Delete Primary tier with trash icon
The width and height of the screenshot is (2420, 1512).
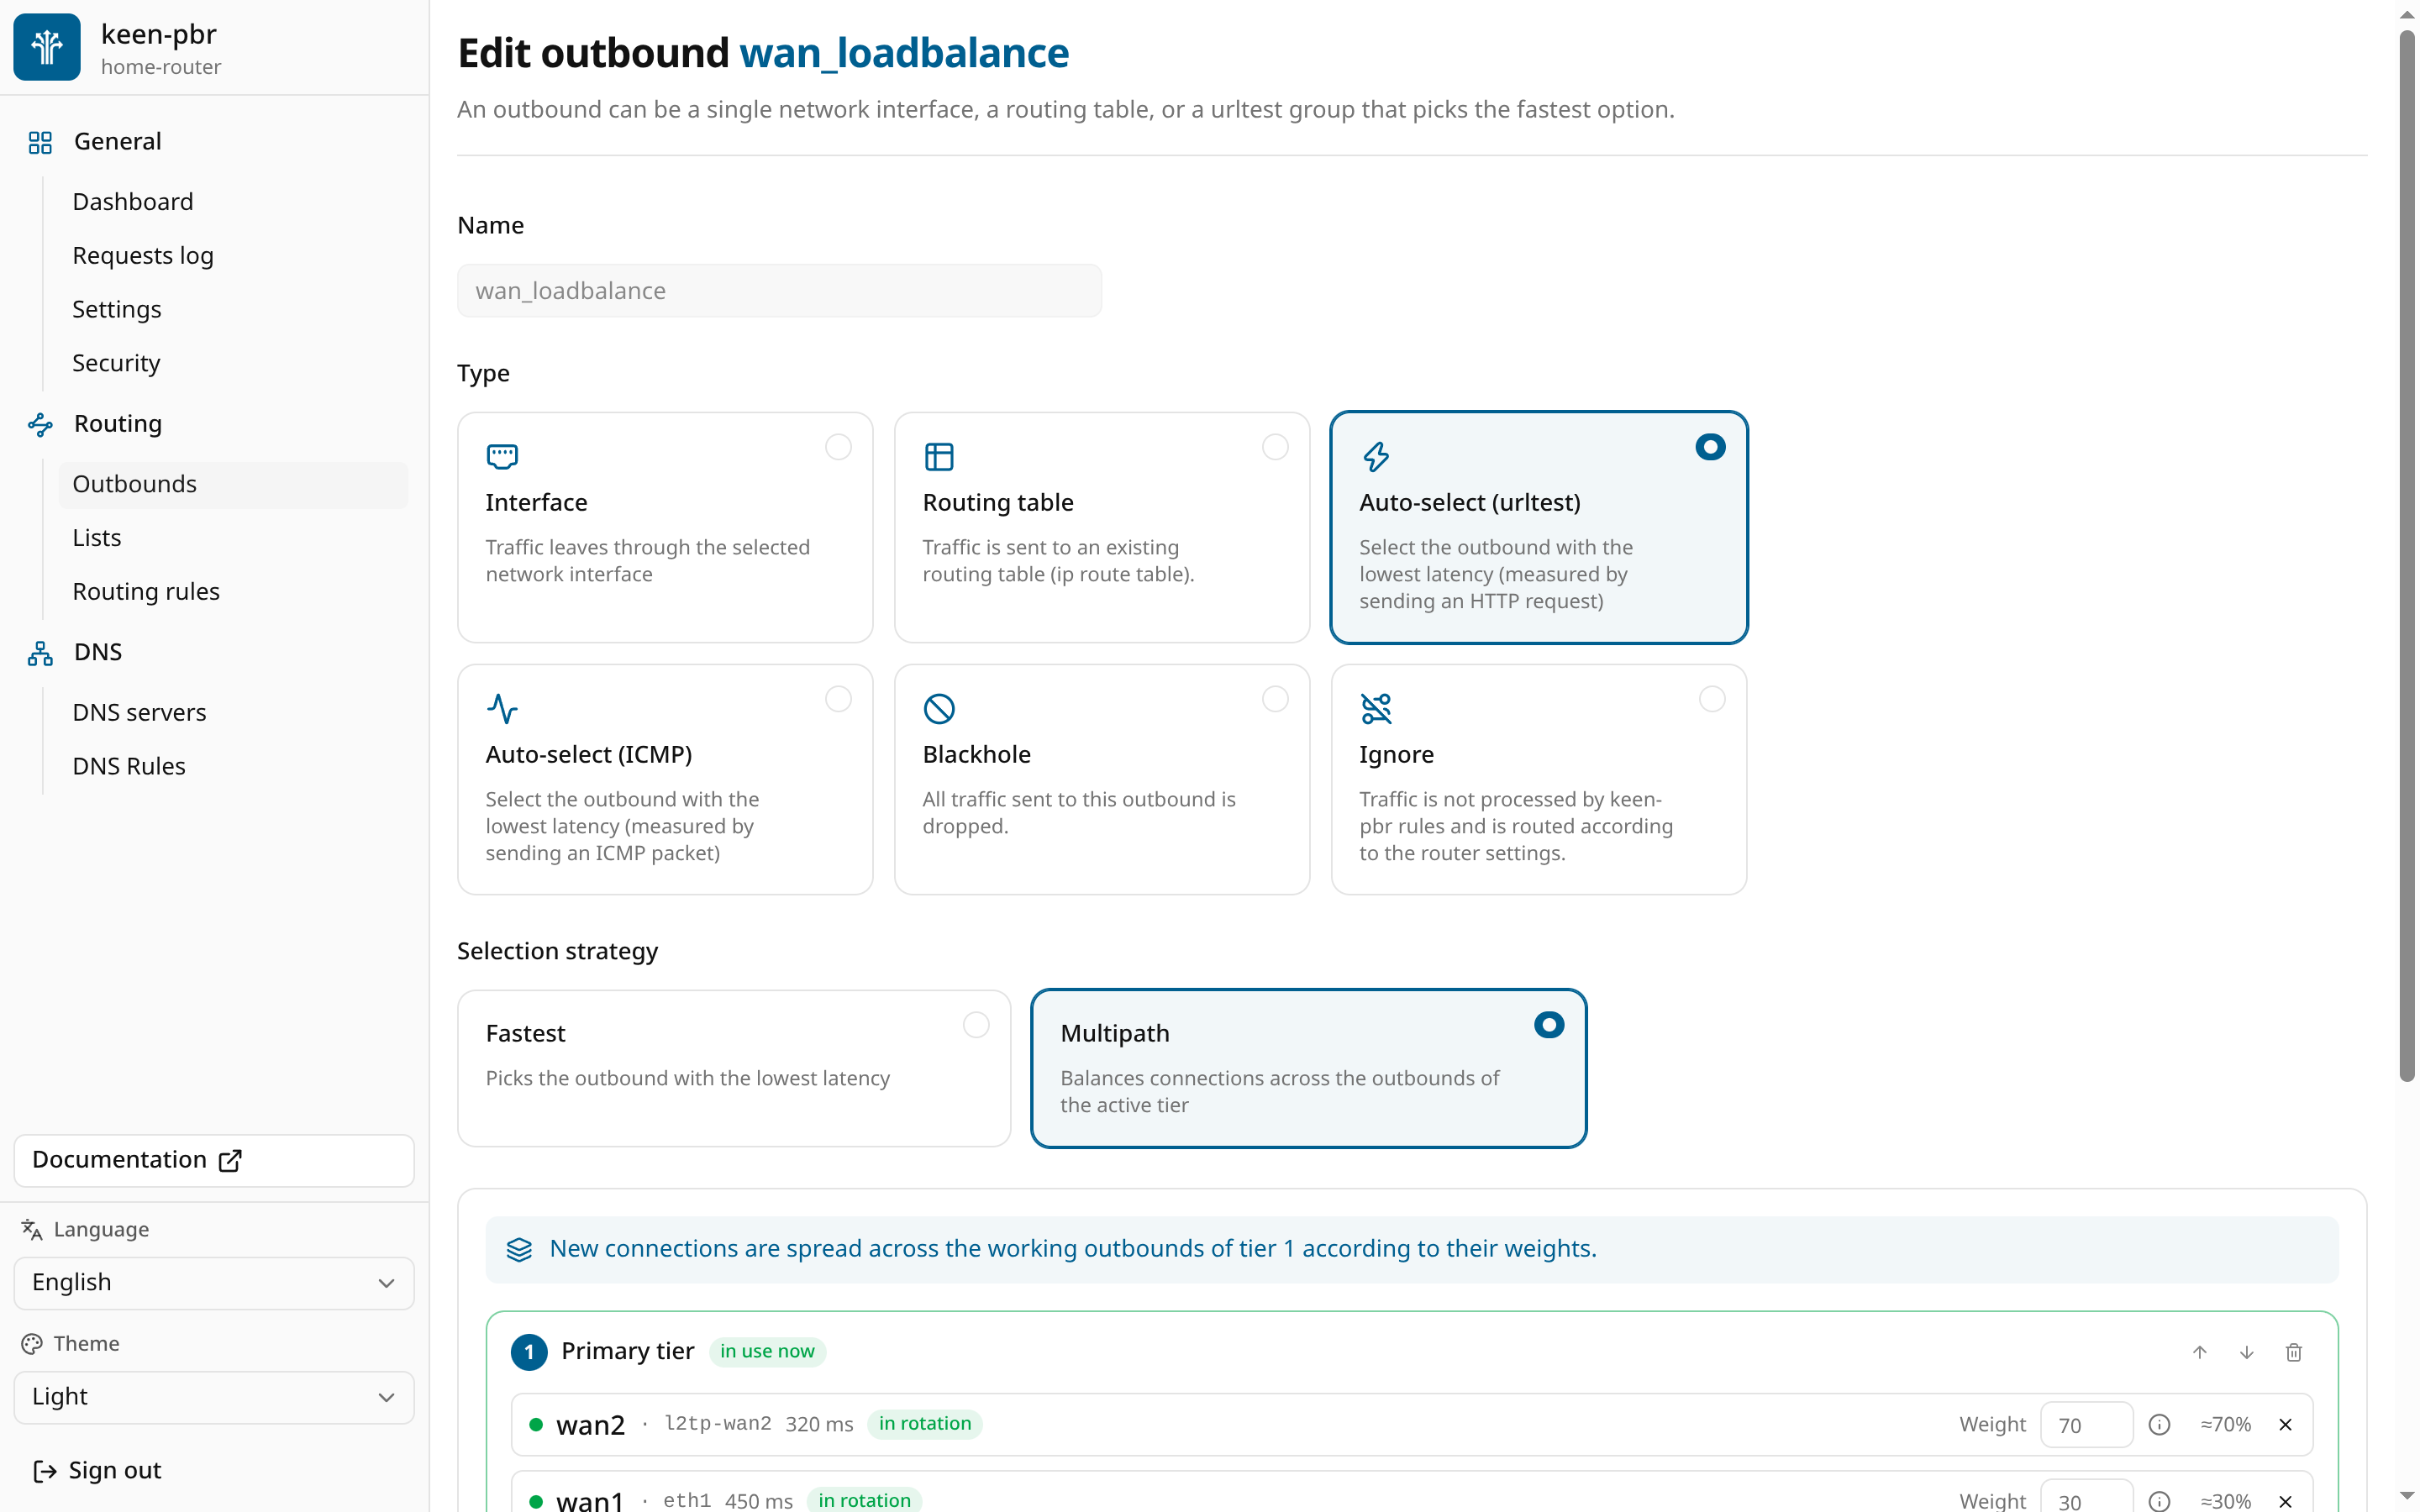click(x=2293, y=1352)
